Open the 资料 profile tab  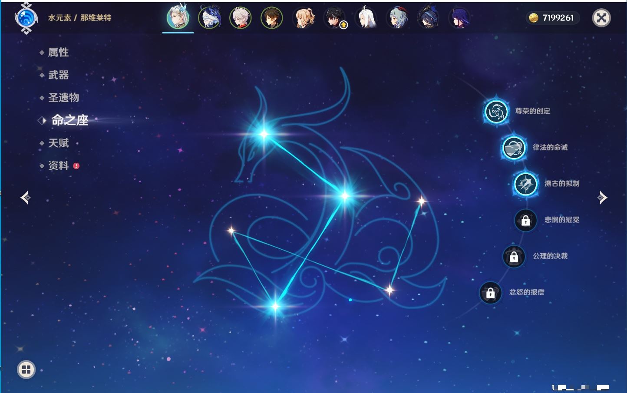click(x=58, y=165)
